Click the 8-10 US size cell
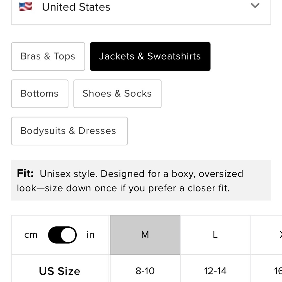The height and width of the screenshot is (282, 282). pos(145,271)
